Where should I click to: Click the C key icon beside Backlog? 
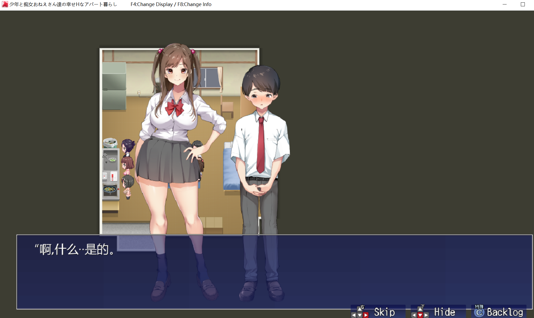[479, 312]
